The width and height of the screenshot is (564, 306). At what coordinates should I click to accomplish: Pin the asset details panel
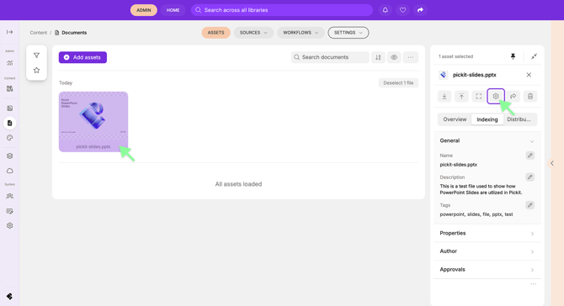[x=513, y=56]
